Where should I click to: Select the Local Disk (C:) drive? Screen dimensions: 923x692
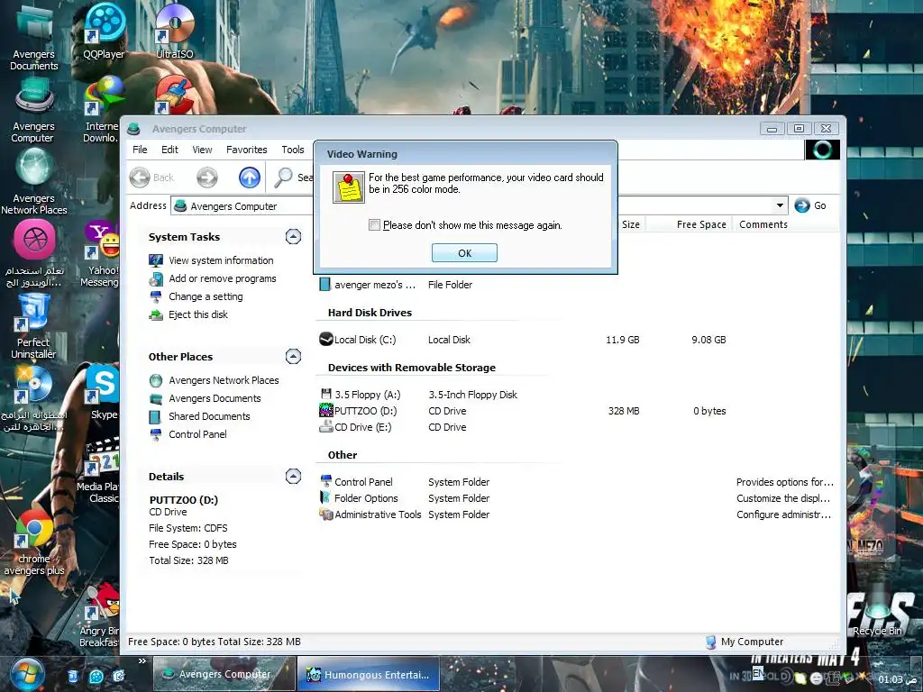click(x=357, y=340)
